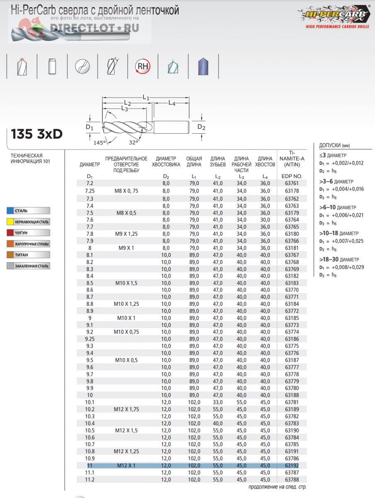Click the ">10–18 ДИАМЕТР" tolerance heading

tap(339, 233)
